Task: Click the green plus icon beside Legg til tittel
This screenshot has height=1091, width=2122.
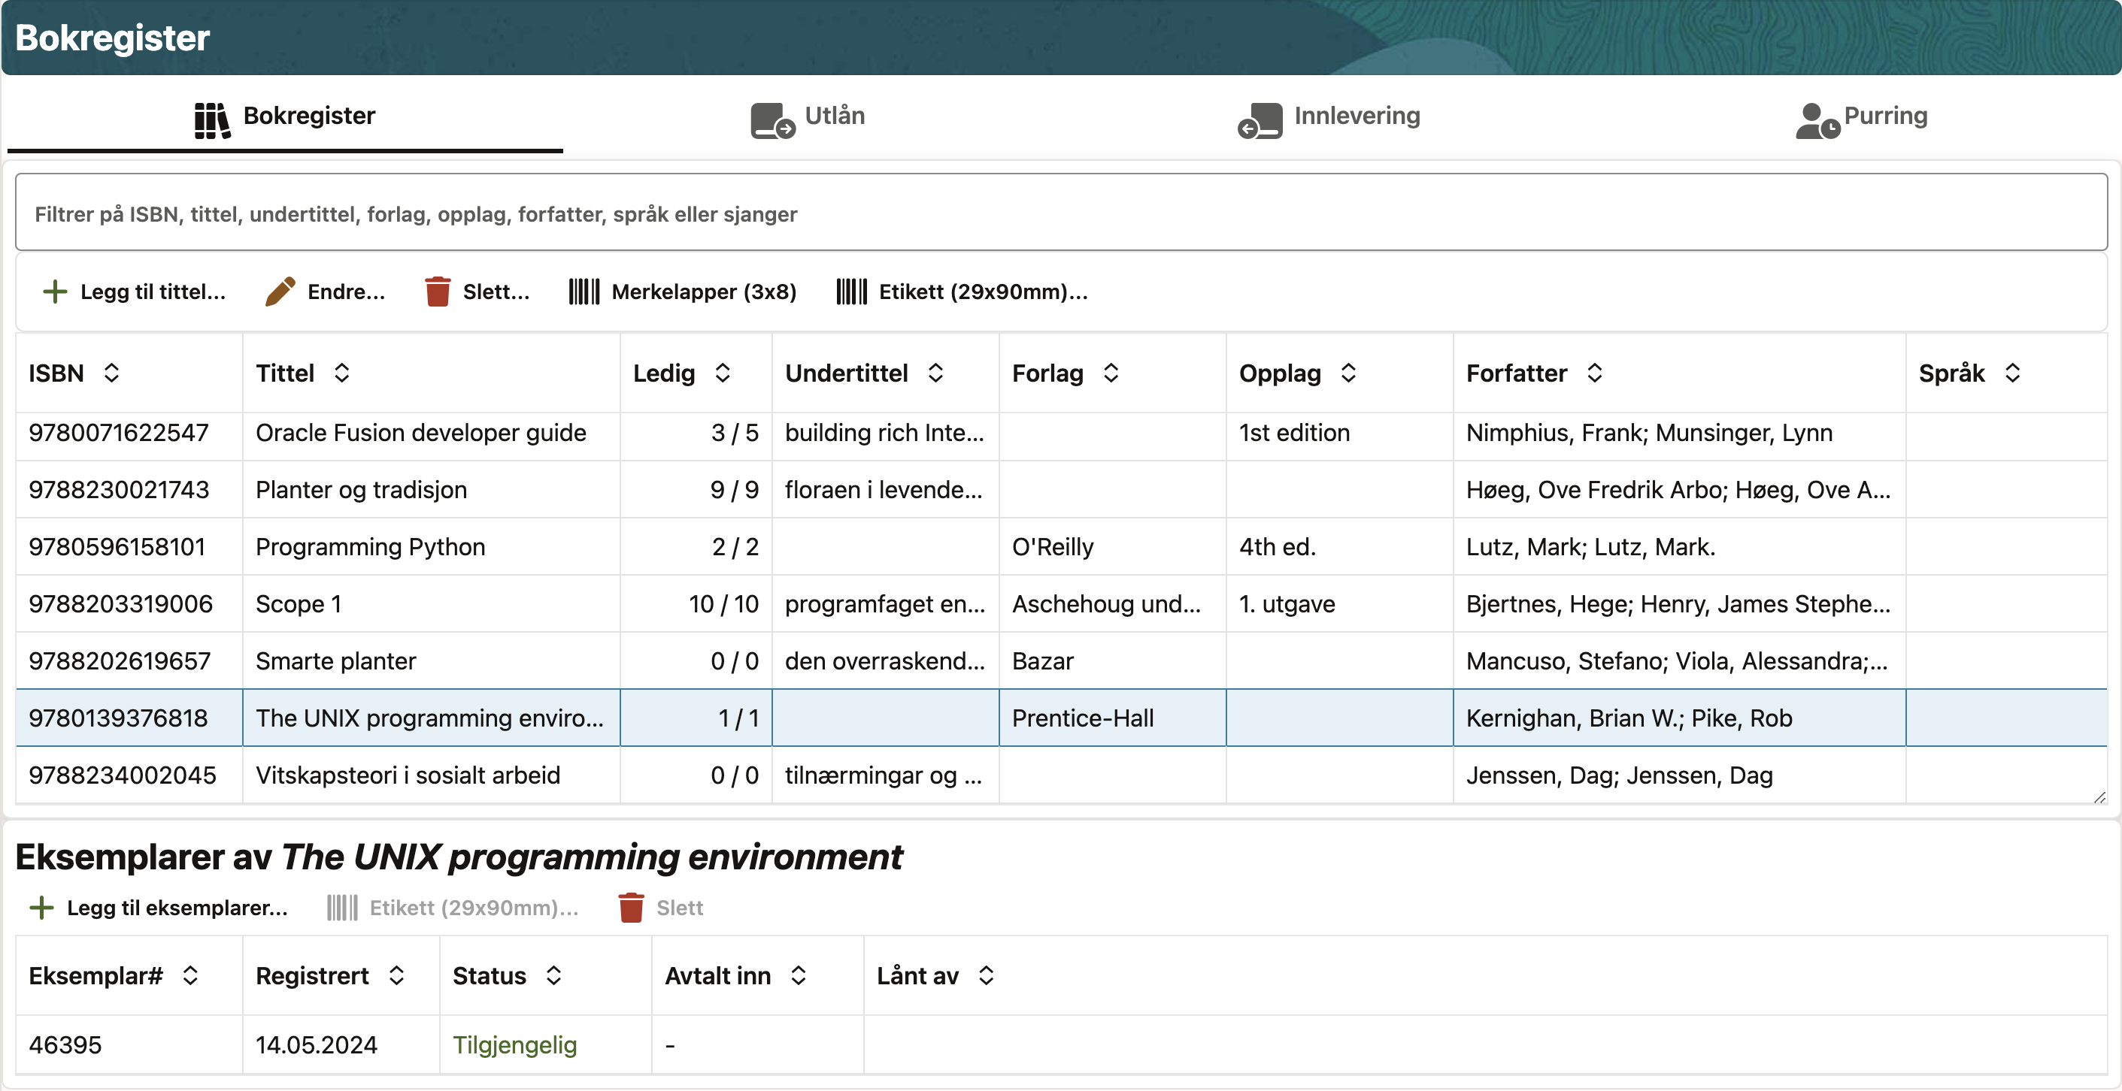Action: coord(54,292)
